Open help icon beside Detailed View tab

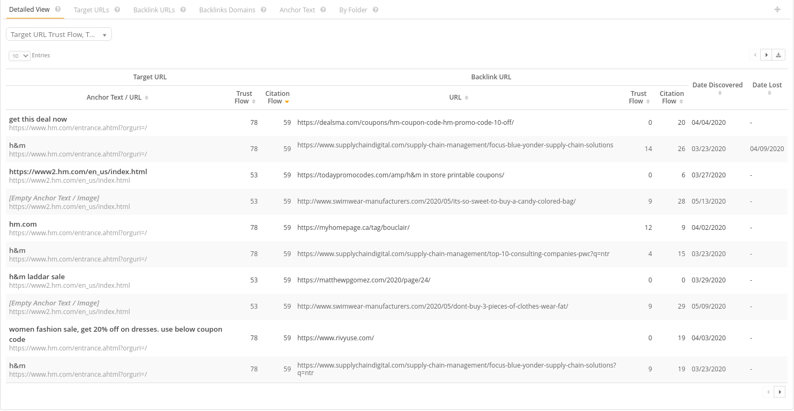click(x=58, y=9)
